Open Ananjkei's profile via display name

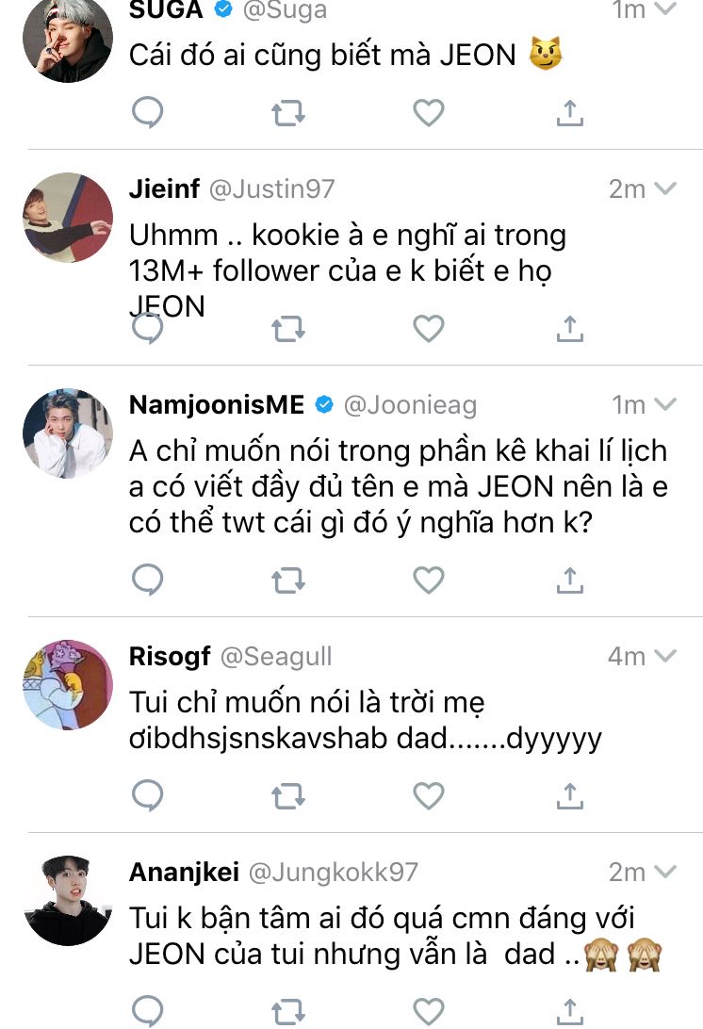(183, 872)
